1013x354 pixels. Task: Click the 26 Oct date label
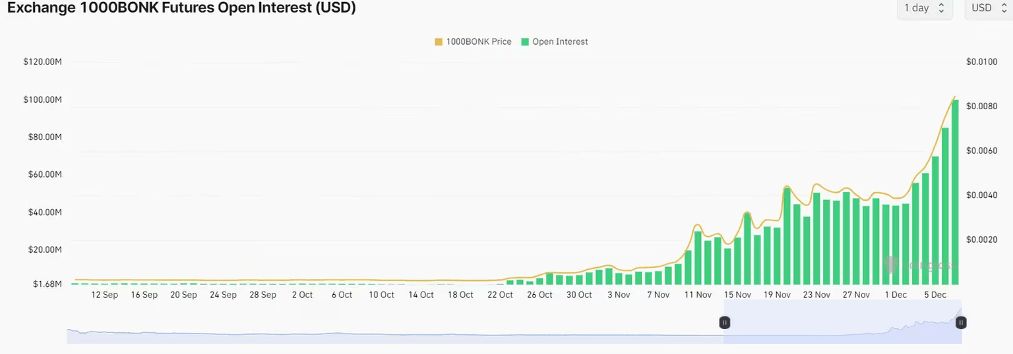(540, 295)
